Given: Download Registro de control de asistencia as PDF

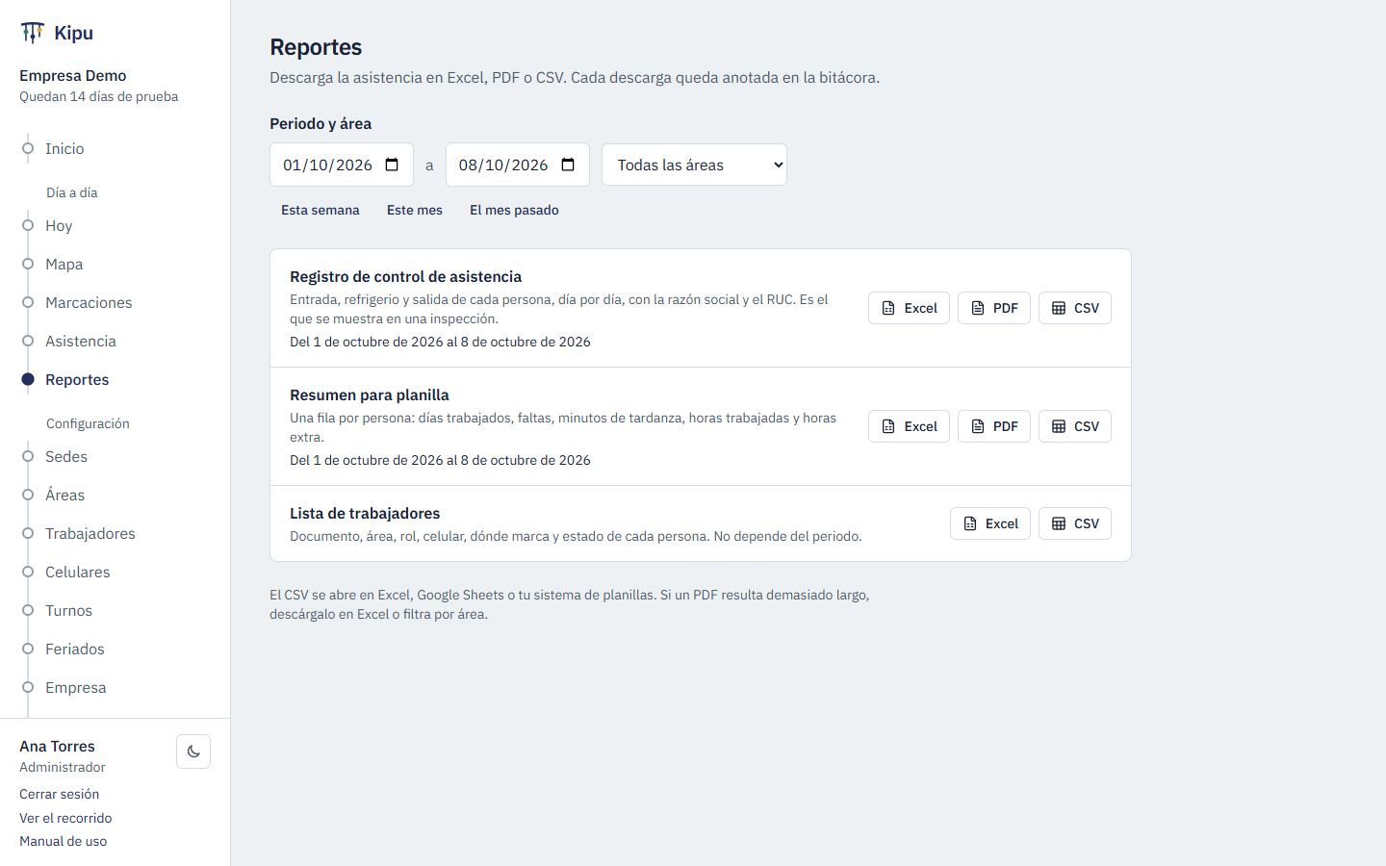Looking at the screenshot, I should tap(994, 308).
